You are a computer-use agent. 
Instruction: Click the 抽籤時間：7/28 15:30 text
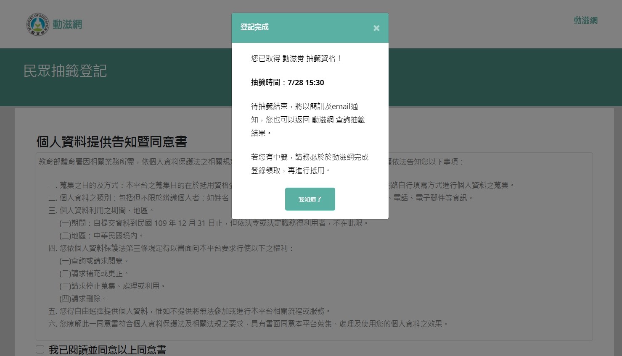[288, 82]
